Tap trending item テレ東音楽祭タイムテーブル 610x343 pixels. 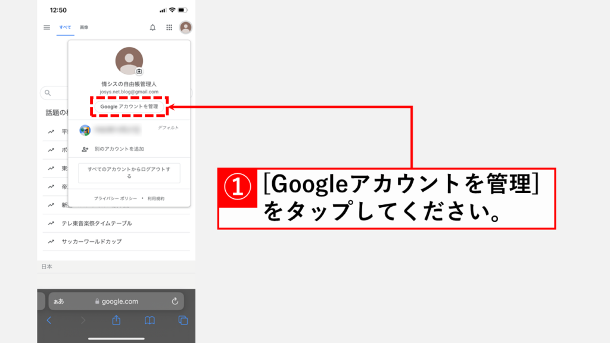(97, 223)
